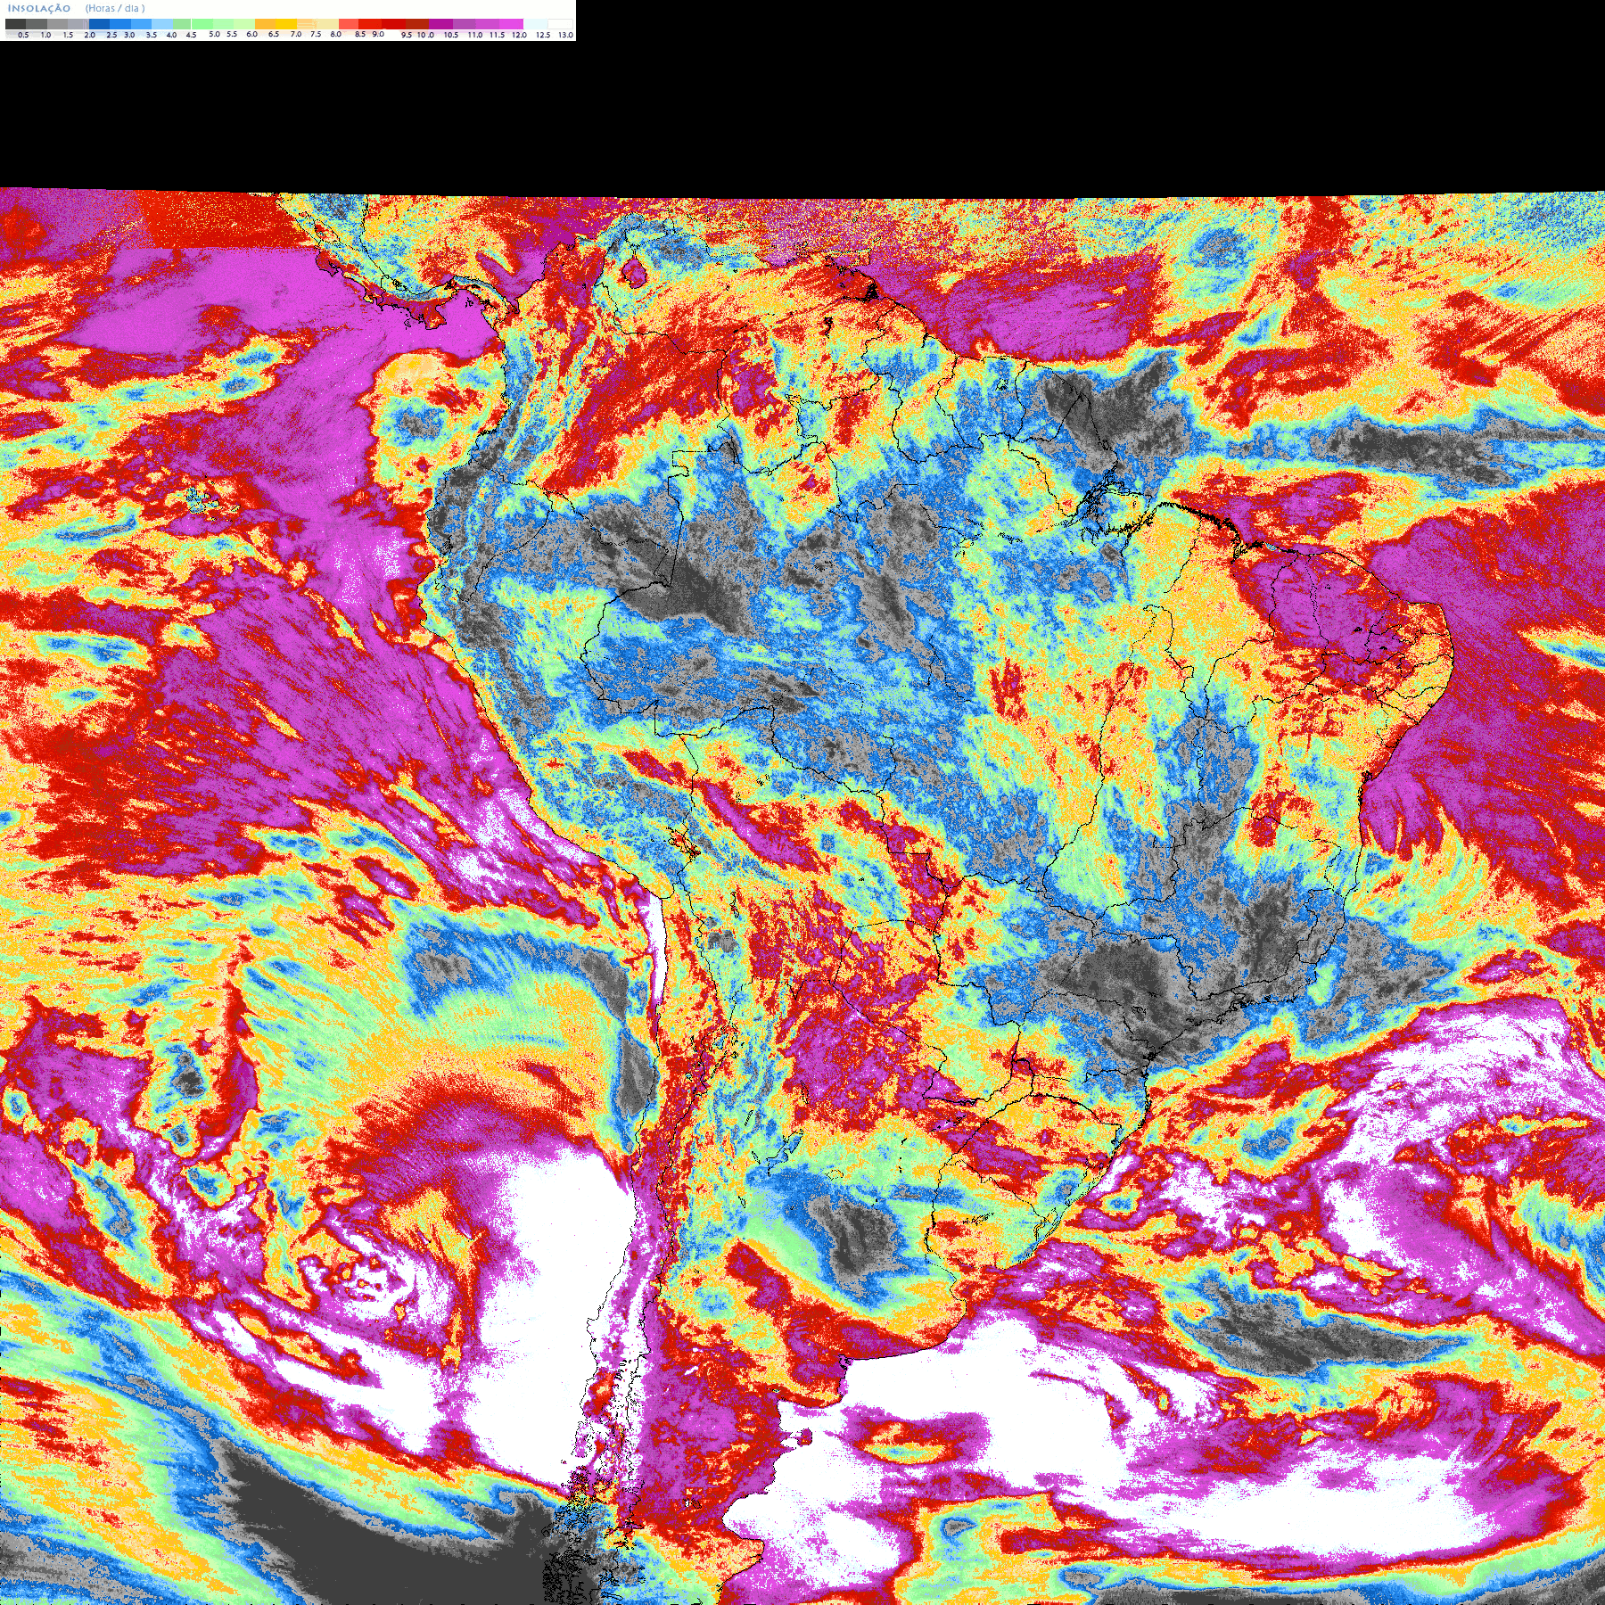Screen dimensions: 1605x1605
Task: Click the INSOLAÇÃO legend title
Action: [39, 8]
